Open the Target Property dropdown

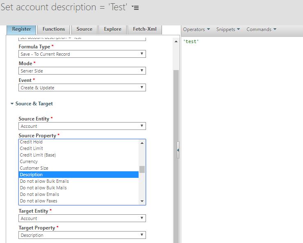tap(82, 235)
